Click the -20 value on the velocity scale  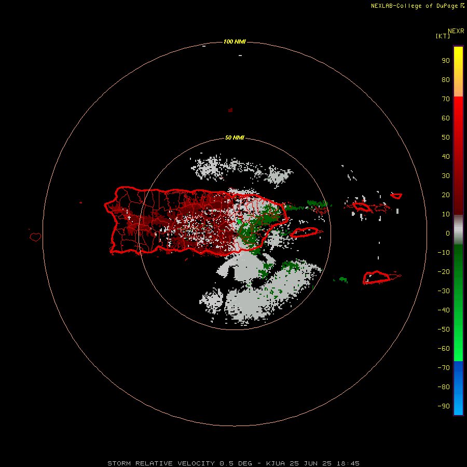pos(444,271)
